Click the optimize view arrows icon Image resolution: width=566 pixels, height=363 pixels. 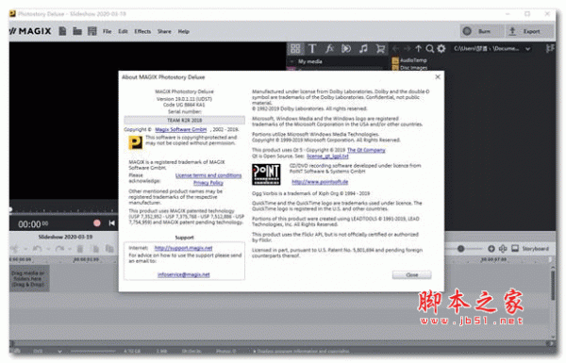click(x=503, y=249)
